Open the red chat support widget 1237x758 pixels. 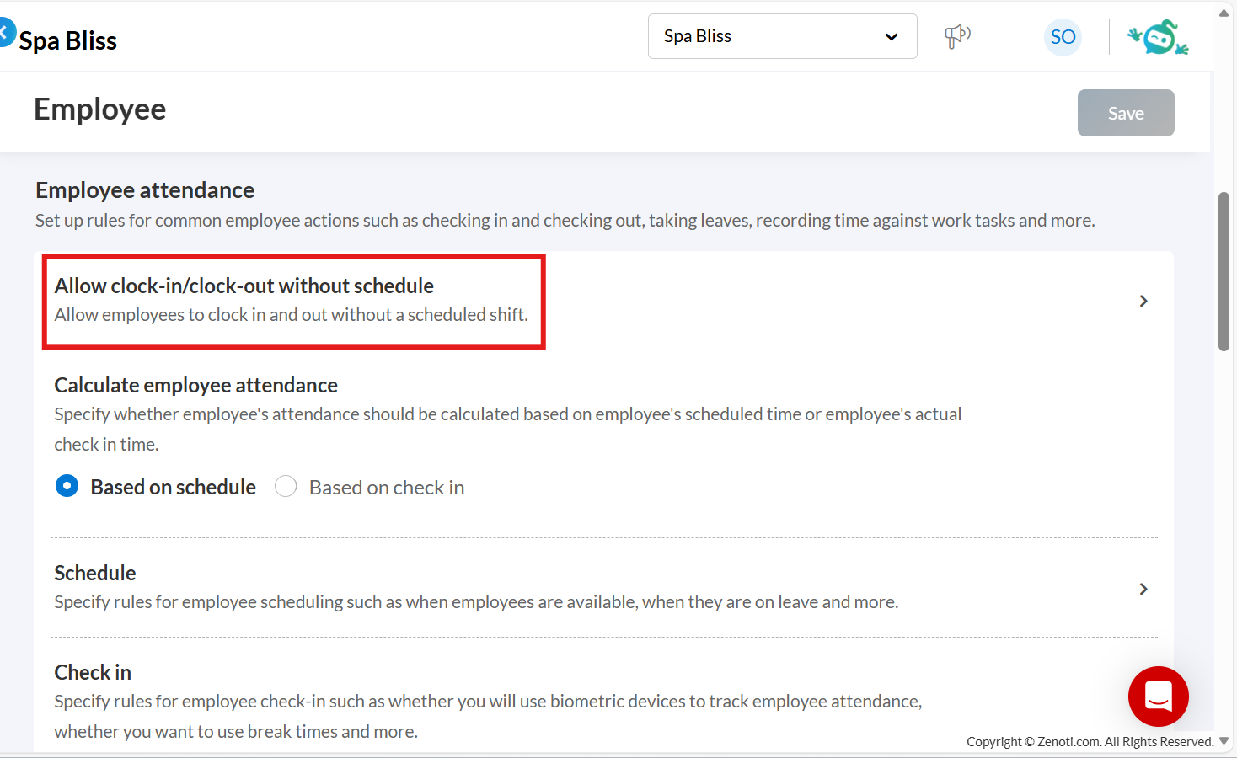1158,697
